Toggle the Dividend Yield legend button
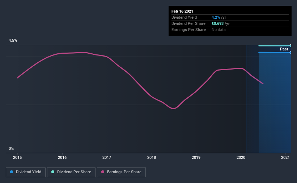 coord(26,172)
